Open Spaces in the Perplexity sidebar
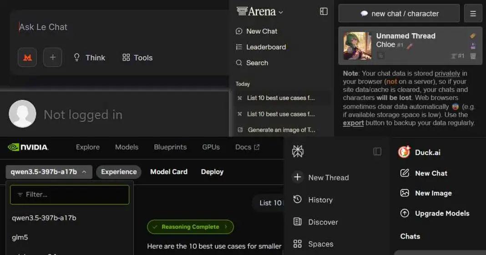The image size is (486, 255). [313, 244]
